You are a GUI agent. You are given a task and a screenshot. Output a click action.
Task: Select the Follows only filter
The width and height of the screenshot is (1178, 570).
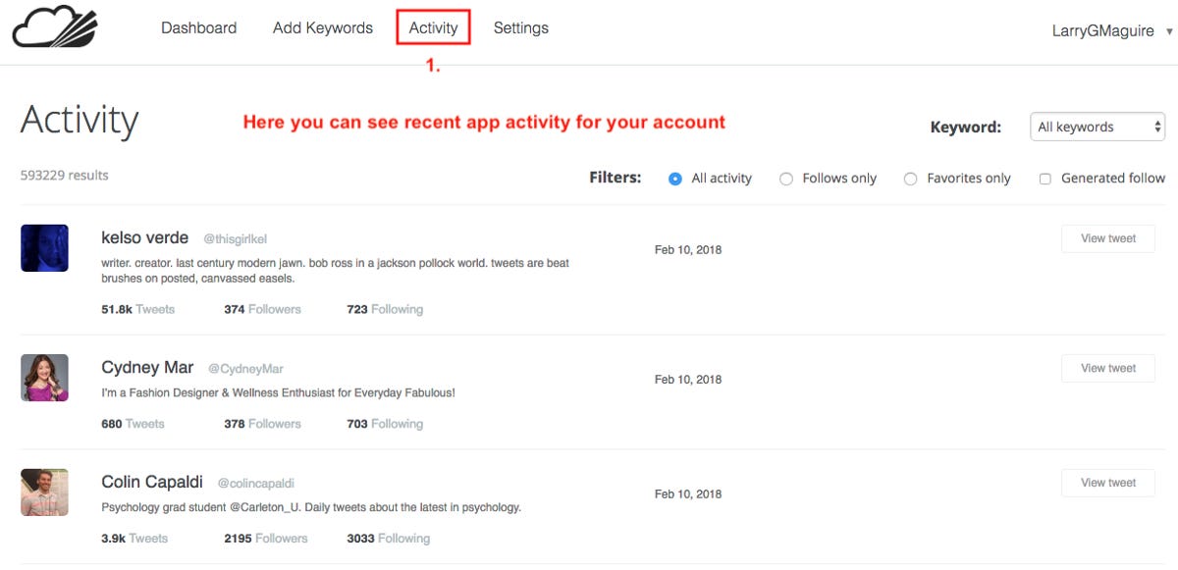786,179
